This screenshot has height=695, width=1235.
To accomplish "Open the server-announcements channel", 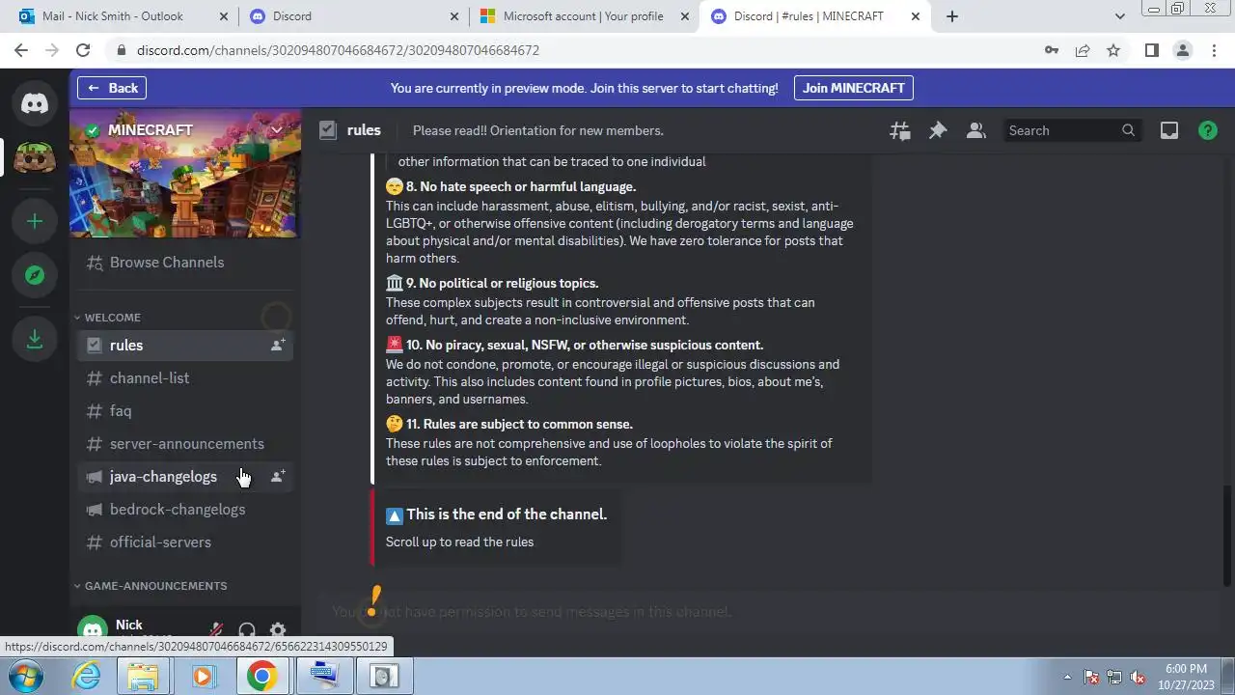I will point(185,443).
